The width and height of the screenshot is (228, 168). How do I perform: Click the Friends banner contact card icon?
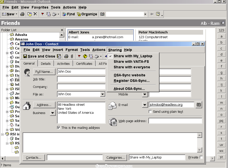click(x=223, y=23)
